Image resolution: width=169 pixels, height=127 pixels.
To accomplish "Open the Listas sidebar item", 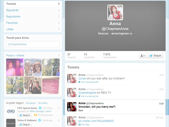I will tap(33, 29).
